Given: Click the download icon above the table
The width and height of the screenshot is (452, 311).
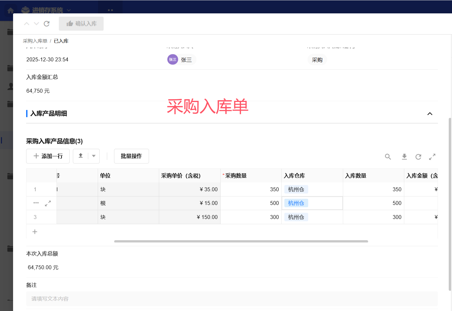Looking at the screenshot, I should point(404,157).
